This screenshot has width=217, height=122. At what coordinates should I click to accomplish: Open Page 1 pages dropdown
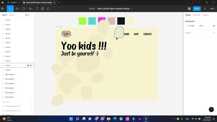28,15
